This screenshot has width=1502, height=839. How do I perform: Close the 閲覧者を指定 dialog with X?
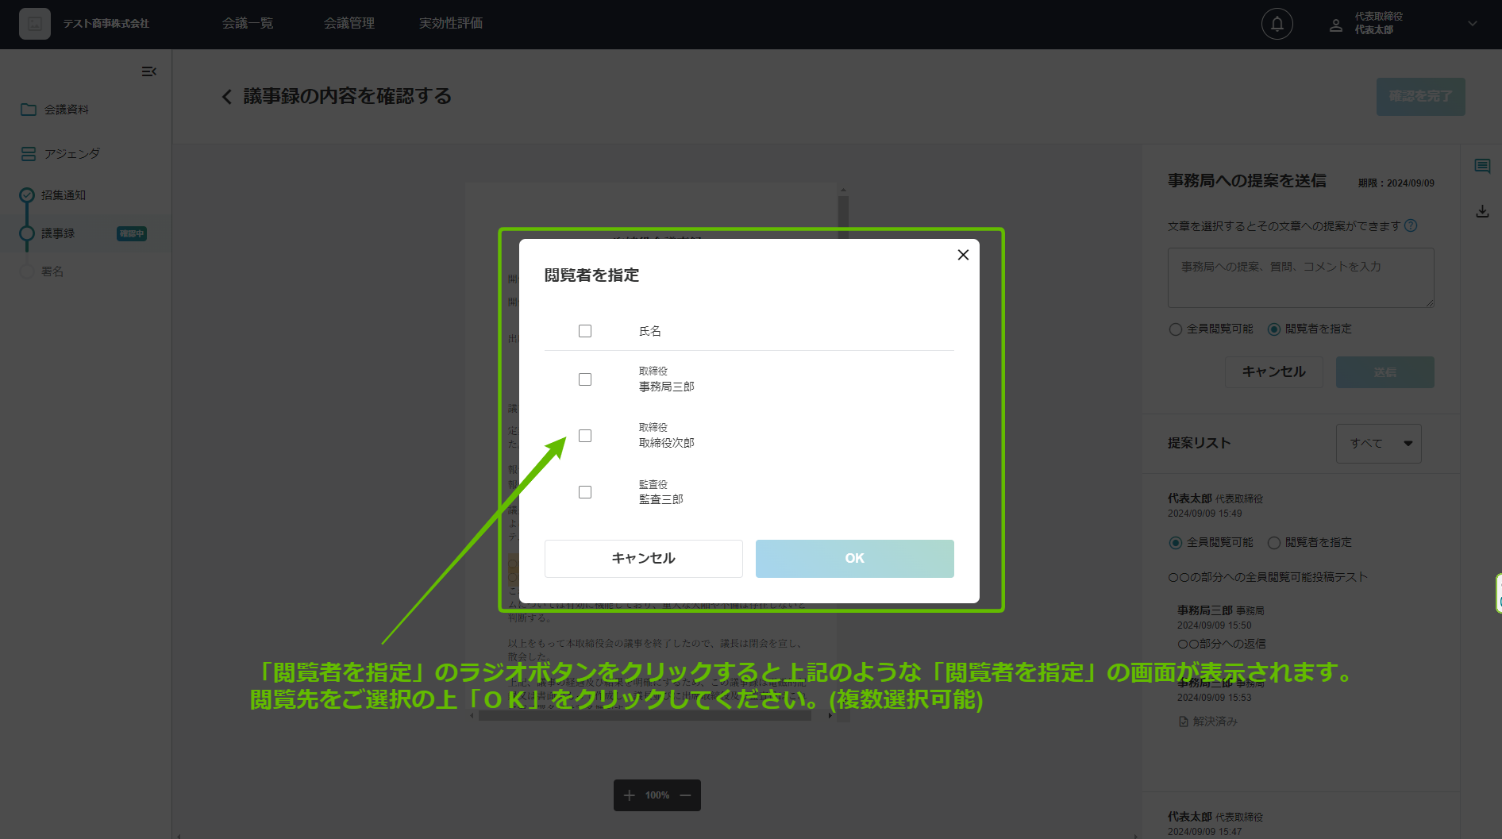click(x=963, y=255)
